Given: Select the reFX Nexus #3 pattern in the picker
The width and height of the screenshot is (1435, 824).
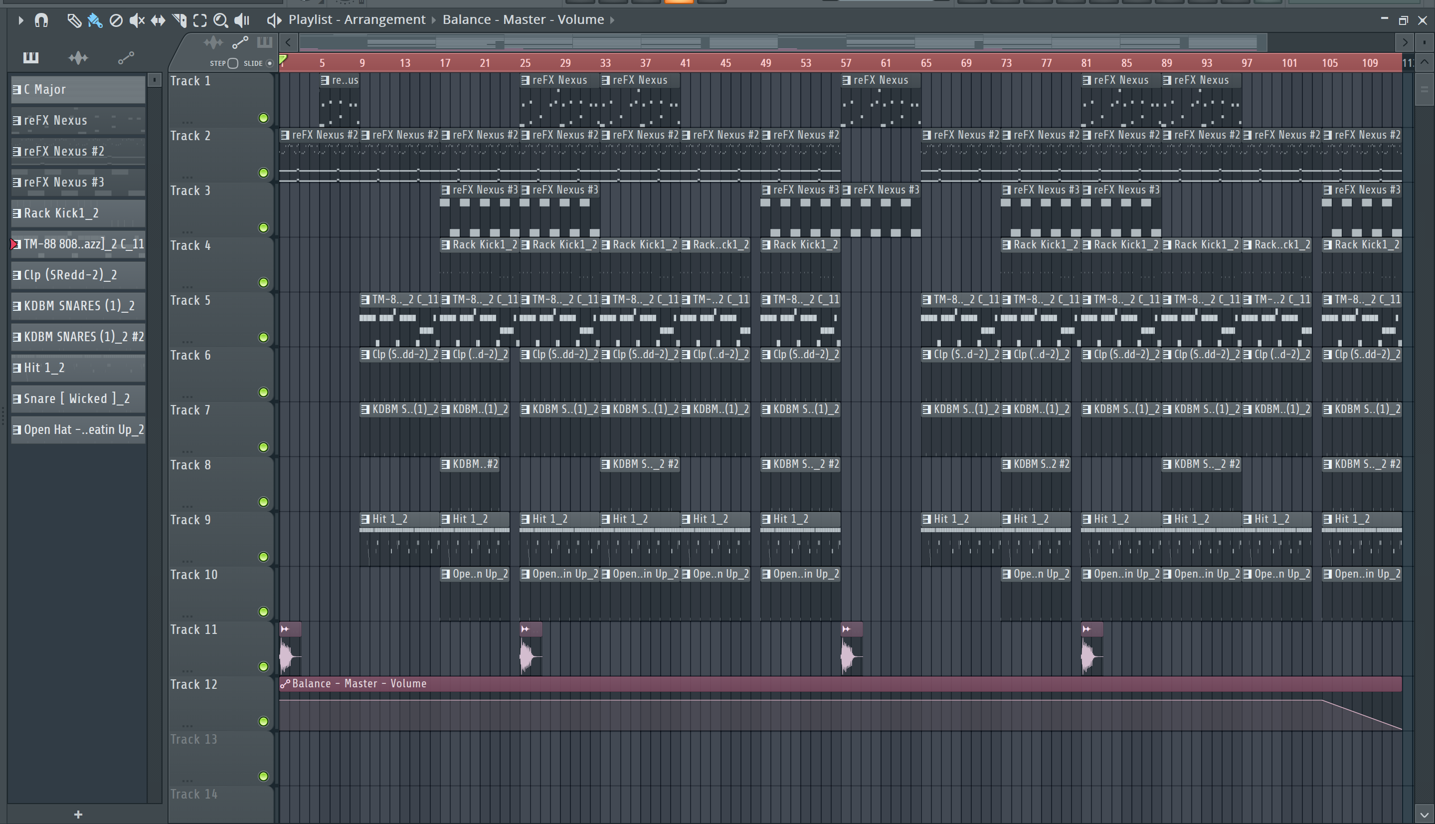Looking at the screenshot, I should coord(78,182).
